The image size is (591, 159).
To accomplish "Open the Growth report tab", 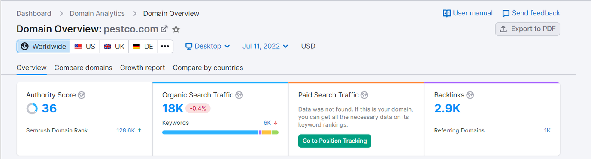I will coord(142,68).
